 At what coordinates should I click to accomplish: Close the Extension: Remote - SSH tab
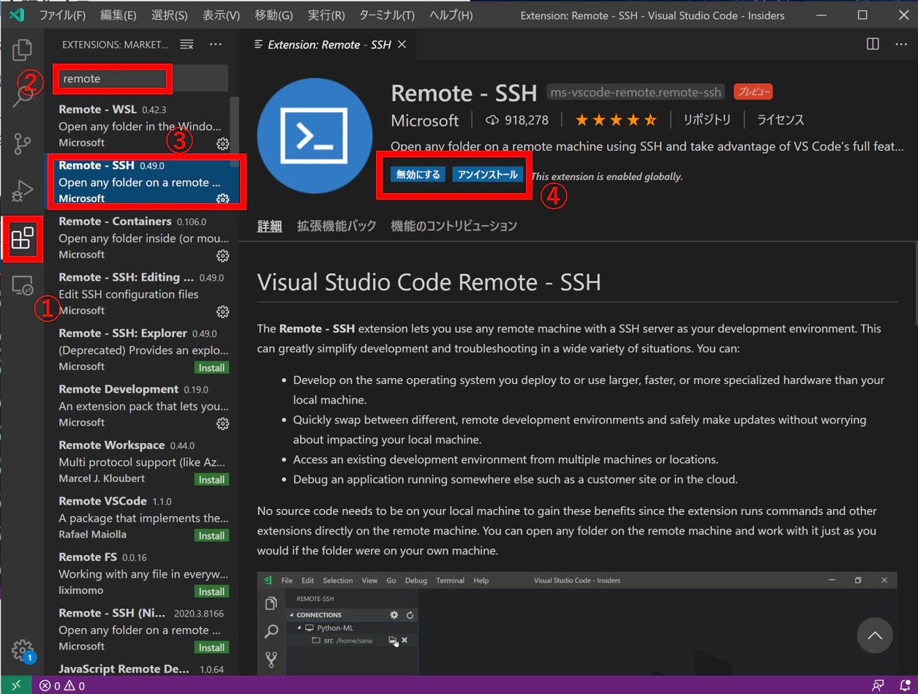(402, 45)
